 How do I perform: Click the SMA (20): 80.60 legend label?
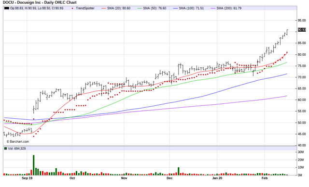pos(119,8)
